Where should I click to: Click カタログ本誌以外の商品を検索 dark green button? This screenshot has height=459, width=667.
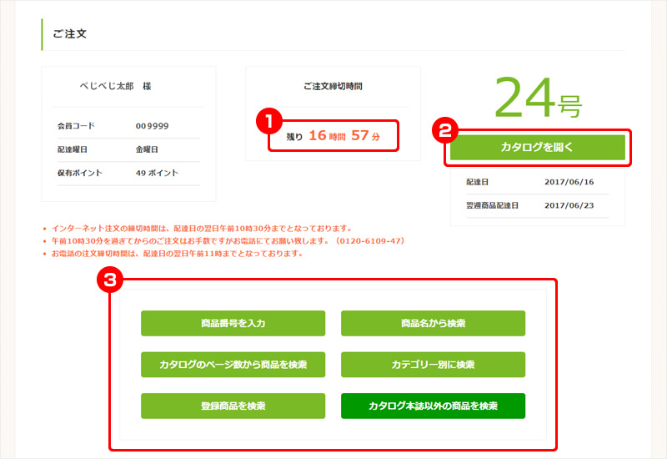pos(433,406)
